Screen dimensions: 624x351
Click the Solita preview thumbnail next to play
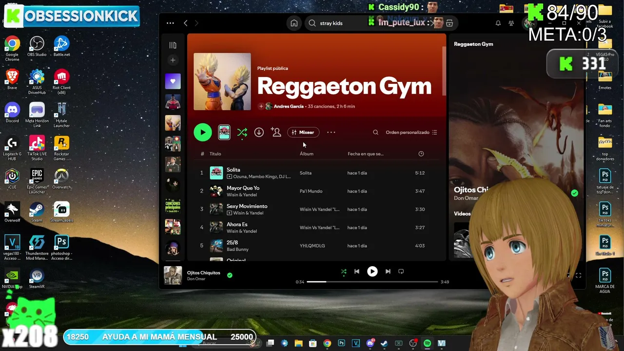coord(224,132)
